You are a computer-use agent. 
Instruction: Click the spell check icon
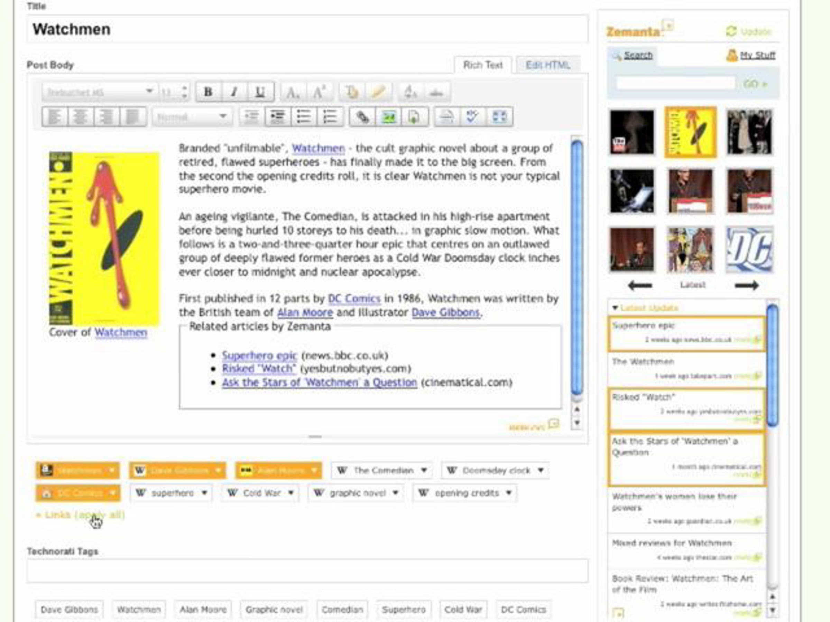click(x=472, y=117)
